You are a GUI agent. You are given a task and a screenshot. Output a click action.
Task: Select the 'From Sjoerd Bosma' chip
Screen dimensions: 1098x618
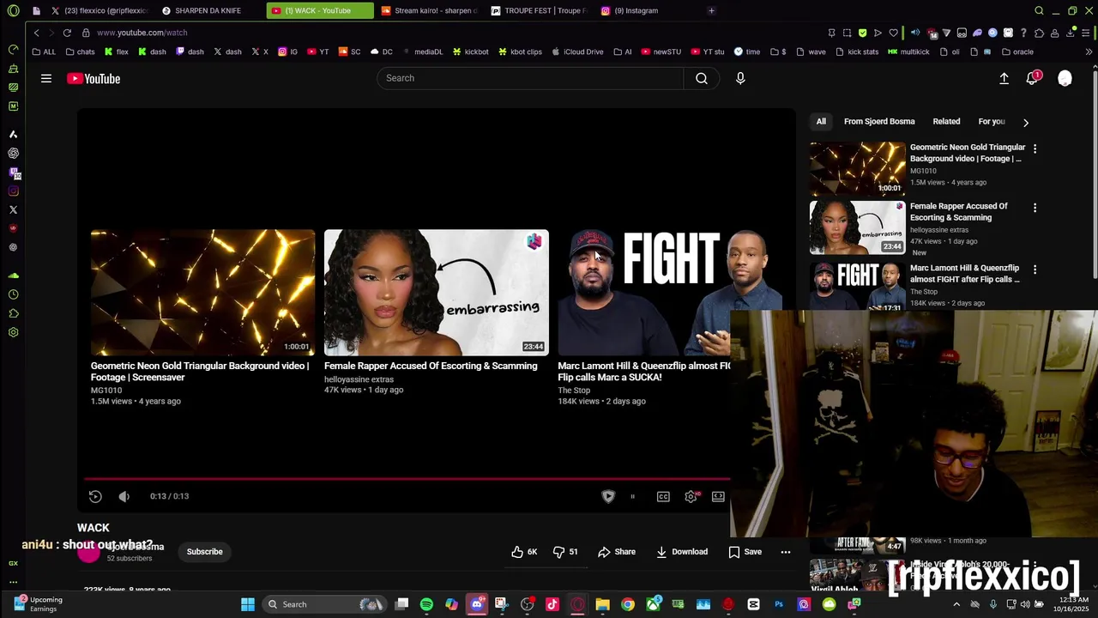click(x=879, y=122)
